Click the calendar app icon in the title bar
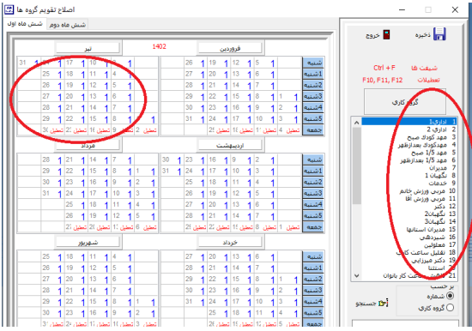Screen dimensions: 472x331 click(9, 9)
